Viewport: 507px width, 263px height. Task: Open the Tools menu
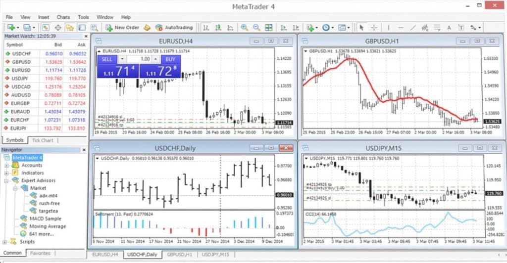click(83, 17)
